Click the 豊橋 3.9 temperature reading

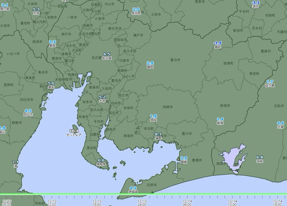click(184, 158)
